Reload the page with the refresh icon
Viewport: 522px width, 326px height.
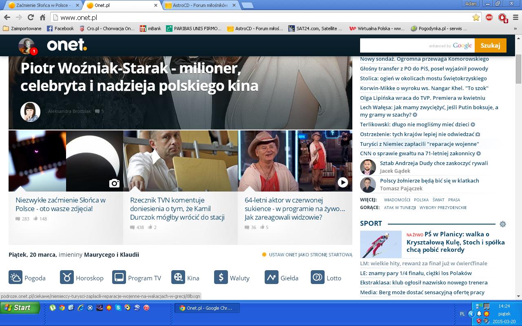[31, 18]
